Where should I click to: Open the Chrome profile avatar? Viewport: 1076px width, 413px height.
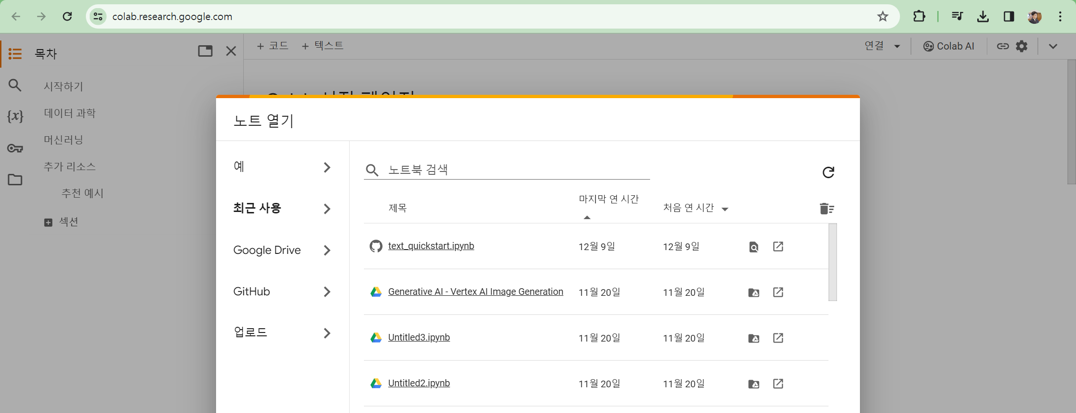[1035, 17]
